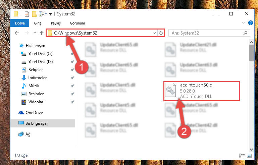The height and width of the screenshot is (165, 258).
Task: Open the Help question mark icon
Action: tap(250, 23)
